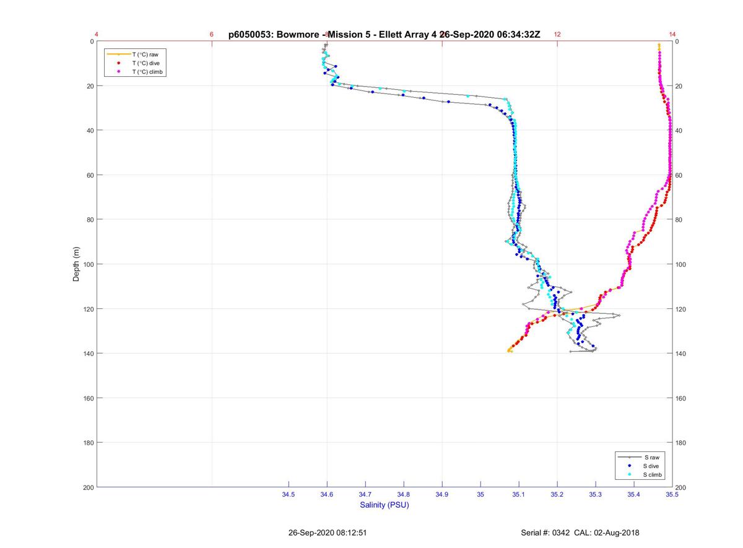Click the red dot marker beside T dive

[118, 63]
